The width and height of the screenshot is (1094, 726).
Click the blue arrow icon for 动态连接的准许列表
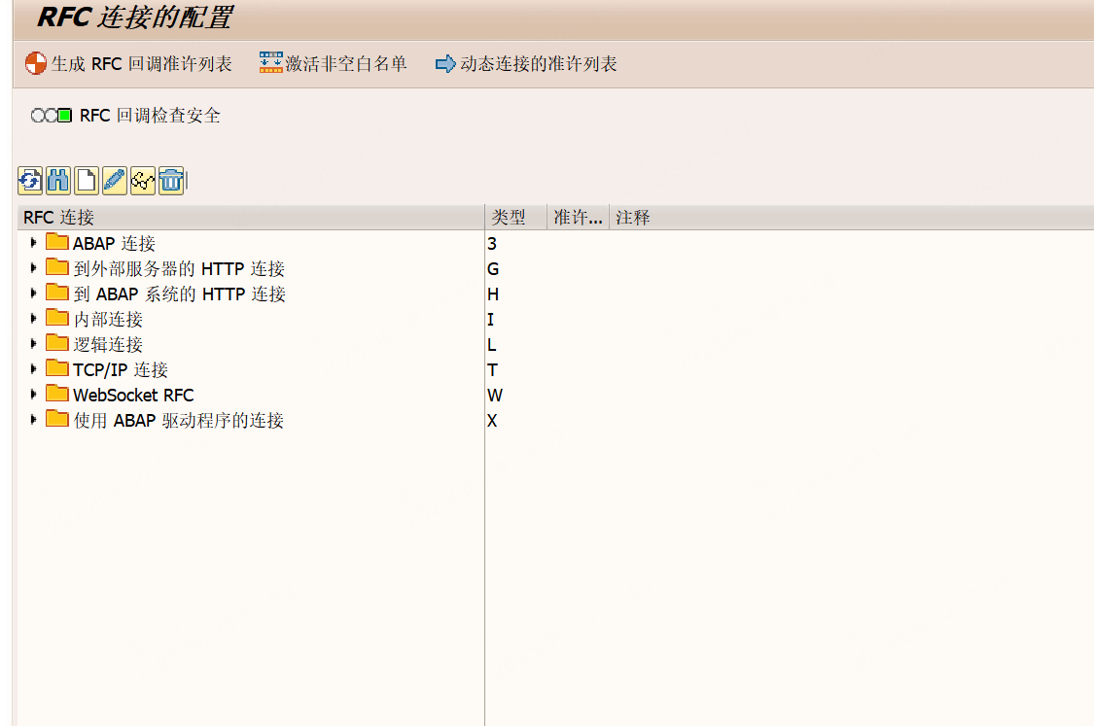point(446,62)
